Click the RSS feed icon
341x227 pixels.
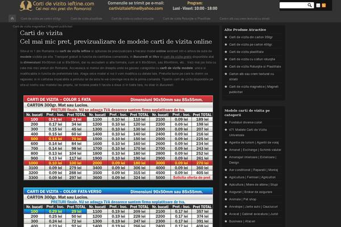pyautogui.click(x=324, y=6)
